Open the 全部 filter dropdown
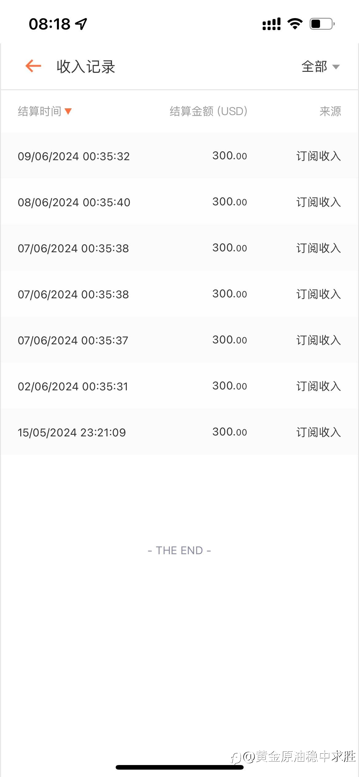The image size is (359, 777). coord(320,67)
